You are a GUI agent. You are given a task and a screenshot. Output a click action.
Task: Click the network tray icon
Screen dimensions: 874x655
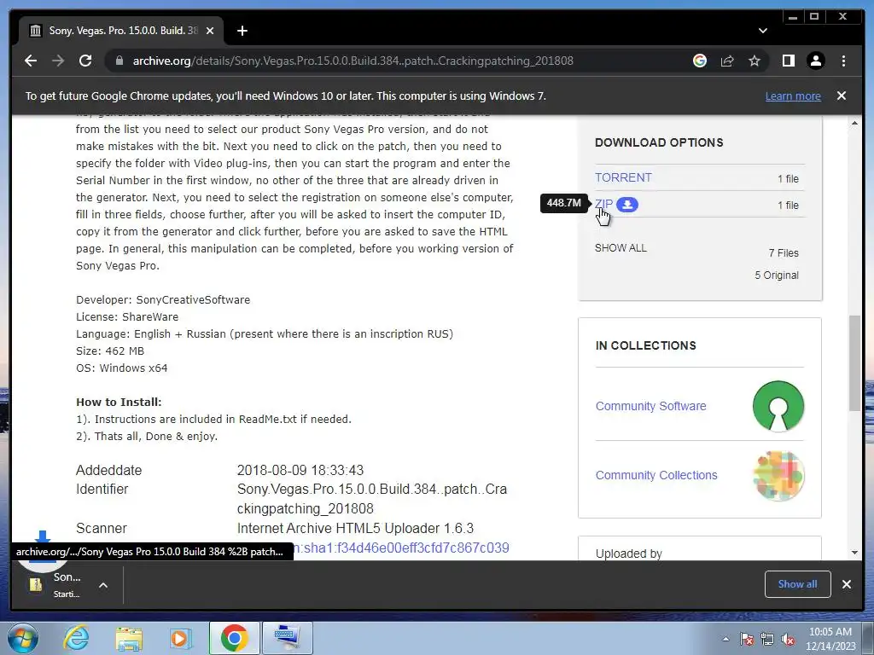coord(767,639)
